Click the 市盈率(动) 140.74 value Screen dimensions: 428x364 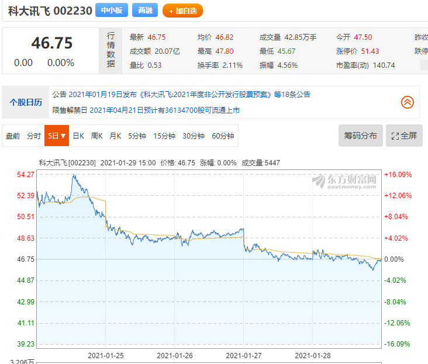point(384,65)
